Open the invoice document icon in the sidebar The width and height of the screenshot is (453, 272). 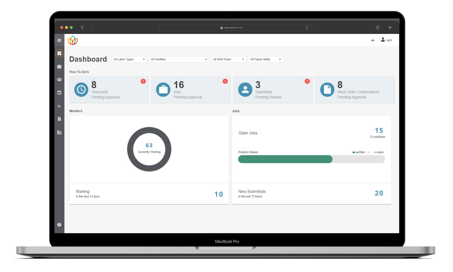[x=59, y=119]
